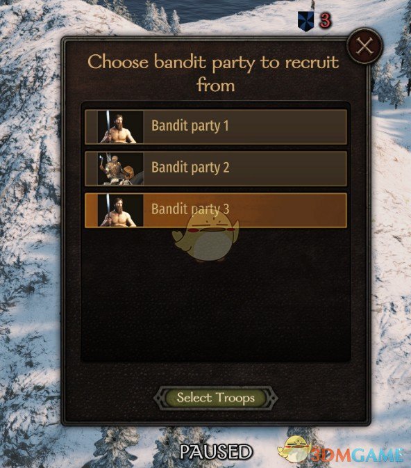The image size is (411, 468).
Task: Close the bandit recruit dialog
Action: click(364, 47)
